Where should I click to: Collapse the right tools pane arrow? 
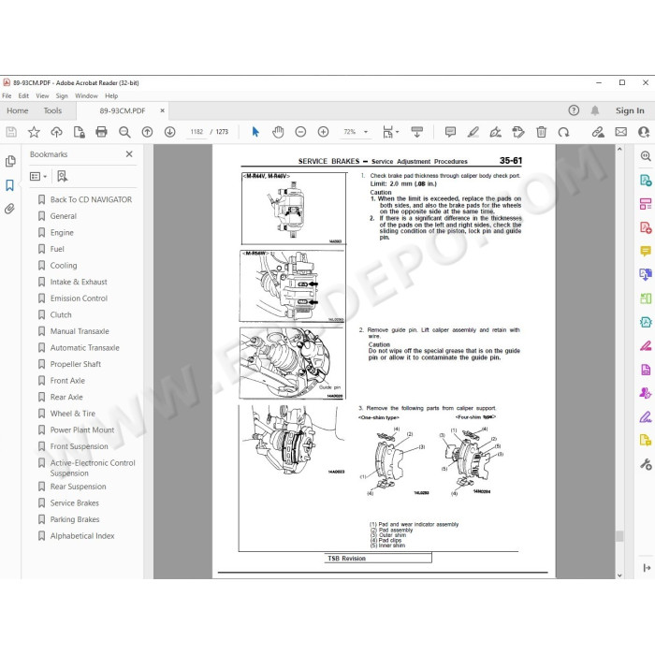[x=647, y=568]
